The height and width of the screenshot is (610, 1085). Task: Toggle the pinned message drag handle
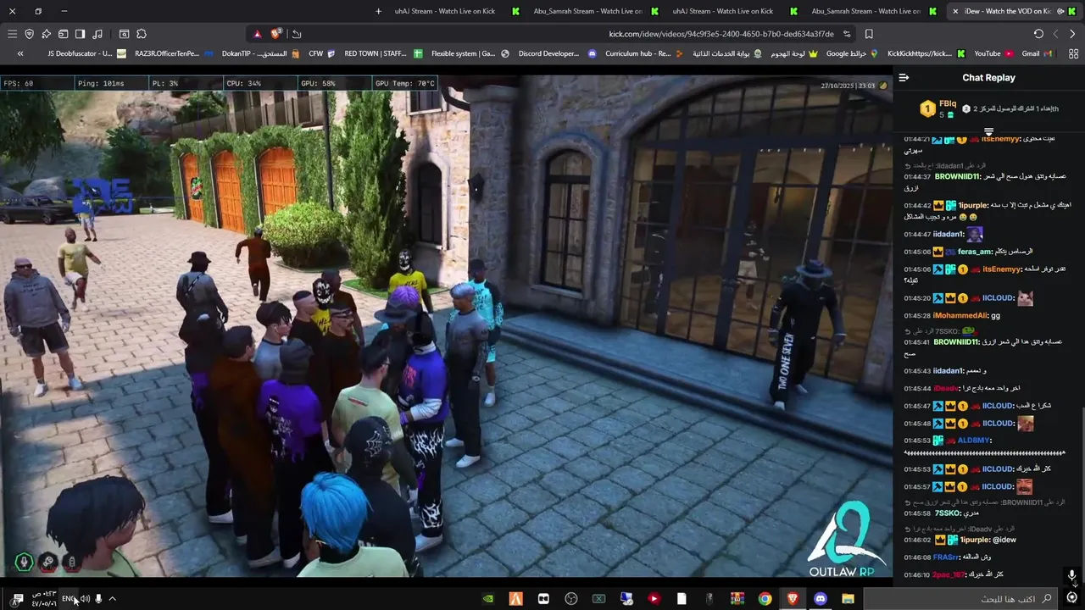[988, 132]
